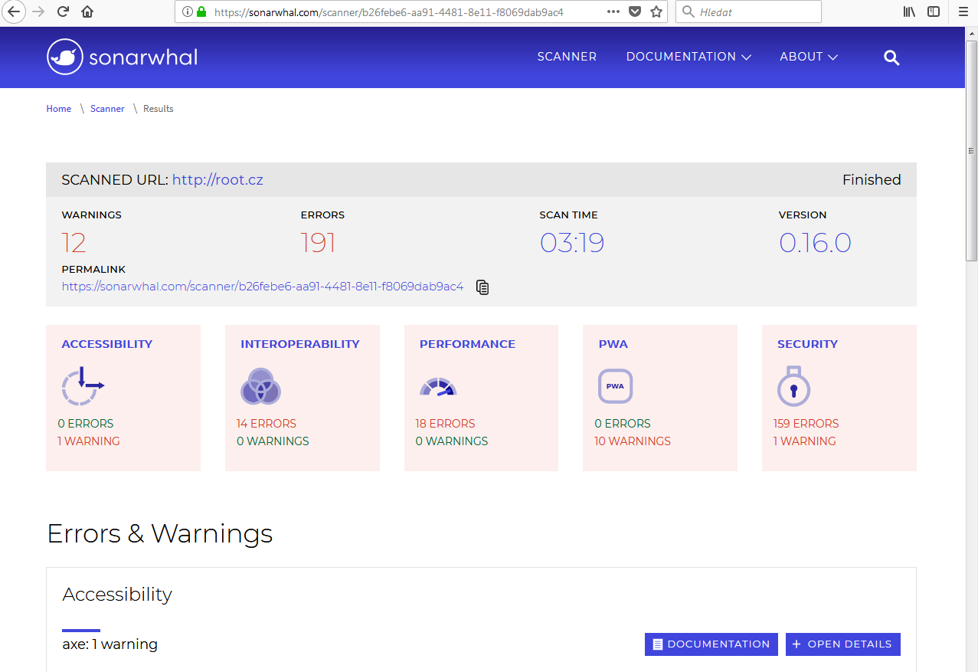Expand the Documentation nav menu
978x672 pixels.
point(689,57)
